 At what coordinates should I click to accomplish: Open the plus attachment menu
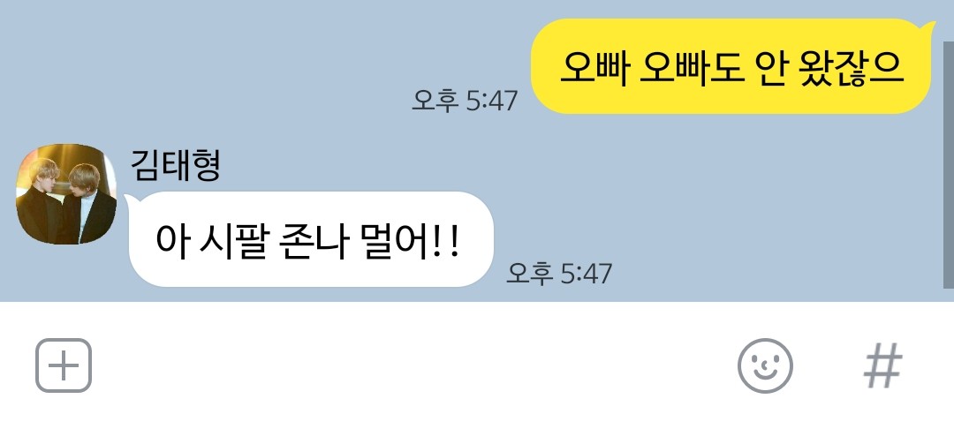click(x=64, y=365)
